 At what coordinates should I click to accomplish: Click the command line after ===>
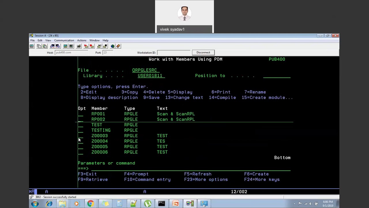tap(191, 168)
